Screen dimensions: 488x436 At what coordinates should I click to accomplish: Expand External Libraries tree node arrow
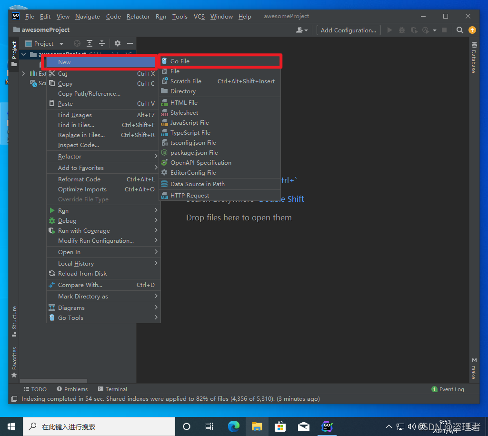pyautogui.click(x=23, y=74)
